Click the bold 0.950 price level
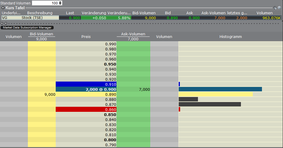The height and width of the screenshot is (148, 283). [110, 64]
